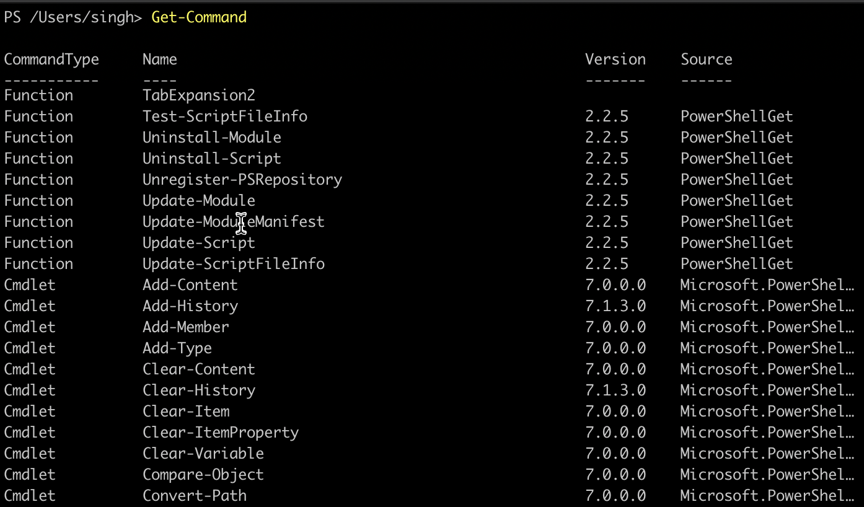
Task: Click the Add-Content cmdlet name
Action: (x=190, y=285)
